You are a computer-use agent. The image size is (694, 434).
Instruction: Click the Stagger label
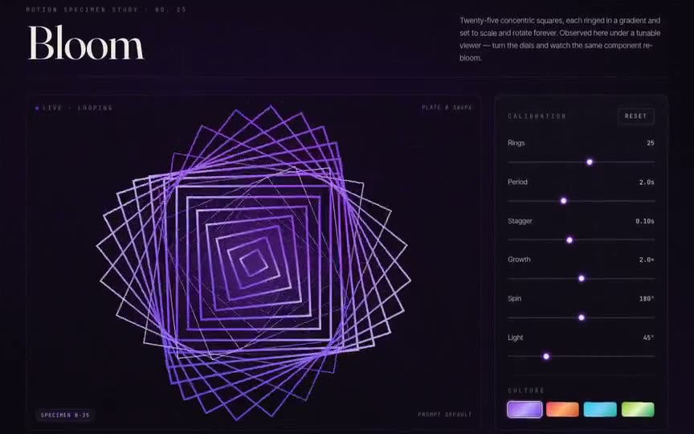tap(520, 220)
